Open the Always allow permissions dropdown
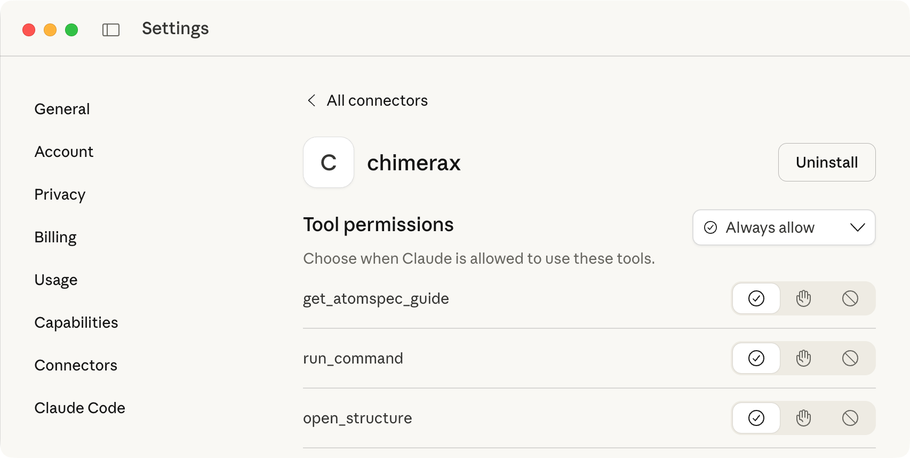910x458 pixels. [x=784, y=227]
